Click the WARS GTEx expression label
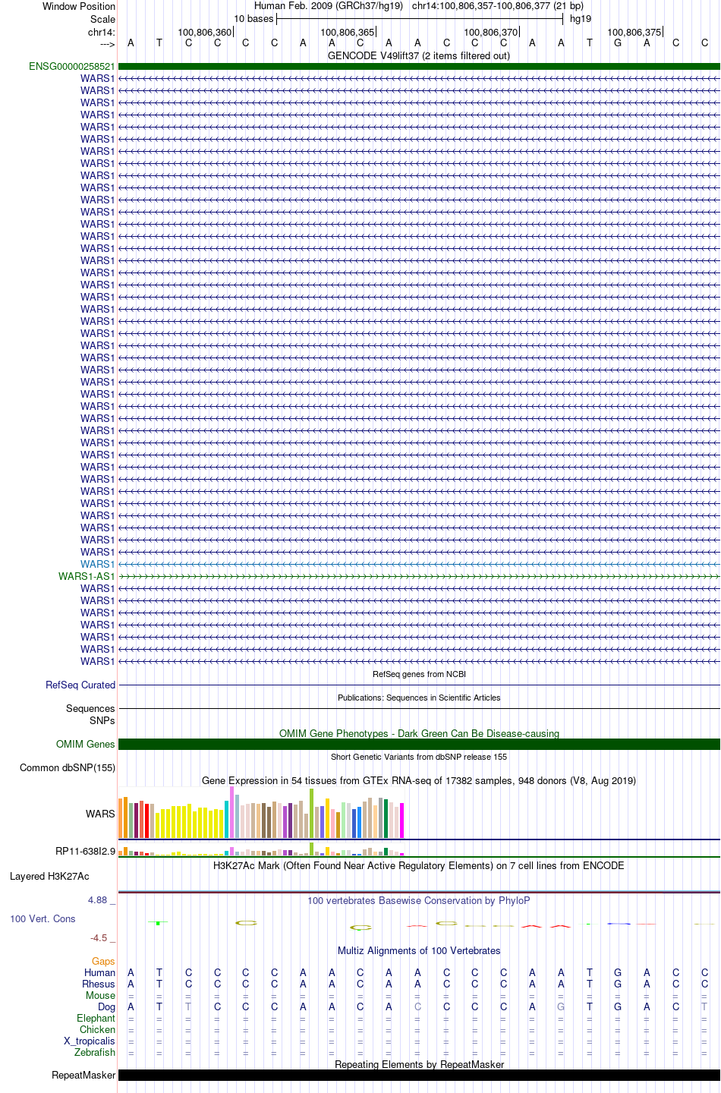The image size is (721, 1093). (x=100, y=814)
